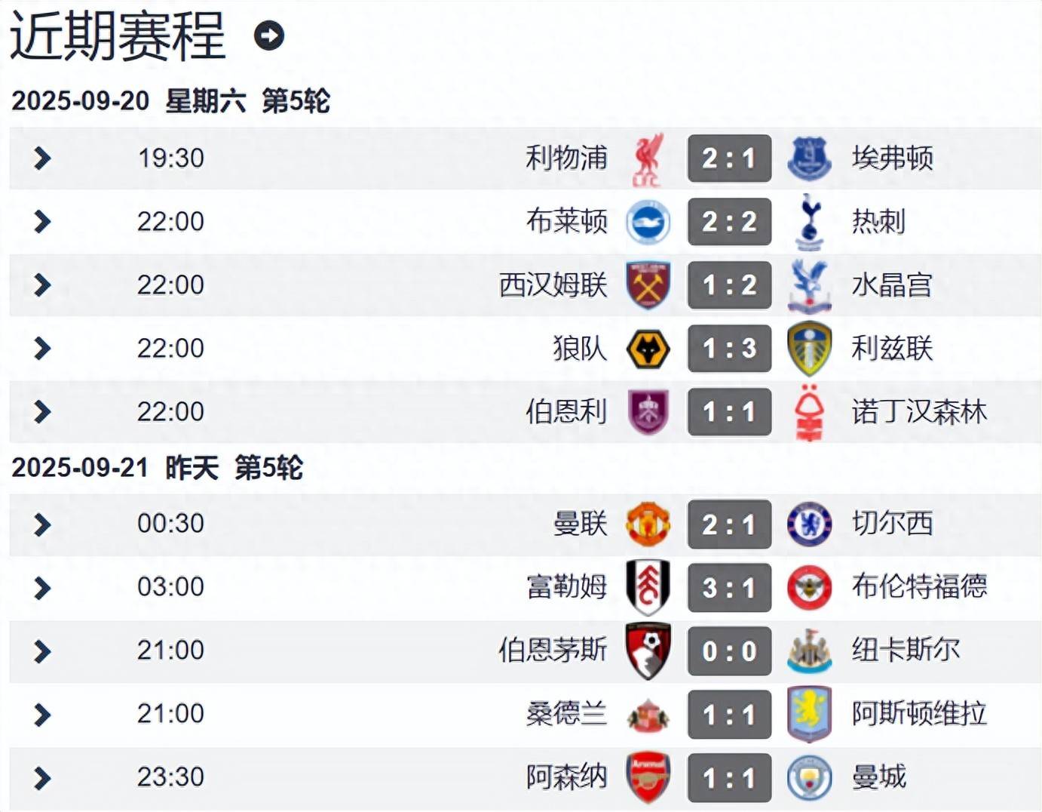The width and height of the screenshot is (1042, 812).
Task: Expand the 19:30 Liverpool match row
Action: (43, 158)
